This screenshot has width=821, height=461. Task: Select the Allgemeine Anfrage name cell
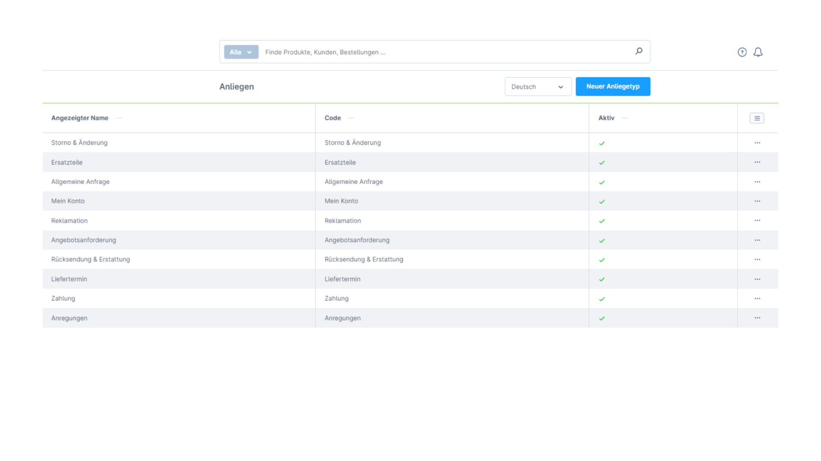click(x=179, y=182)
